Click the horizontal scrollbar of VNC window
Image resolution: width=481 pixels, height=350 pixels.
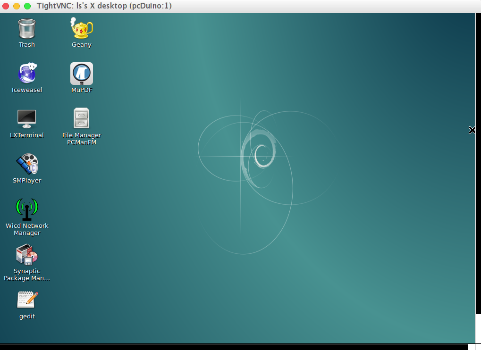(234, 347)
